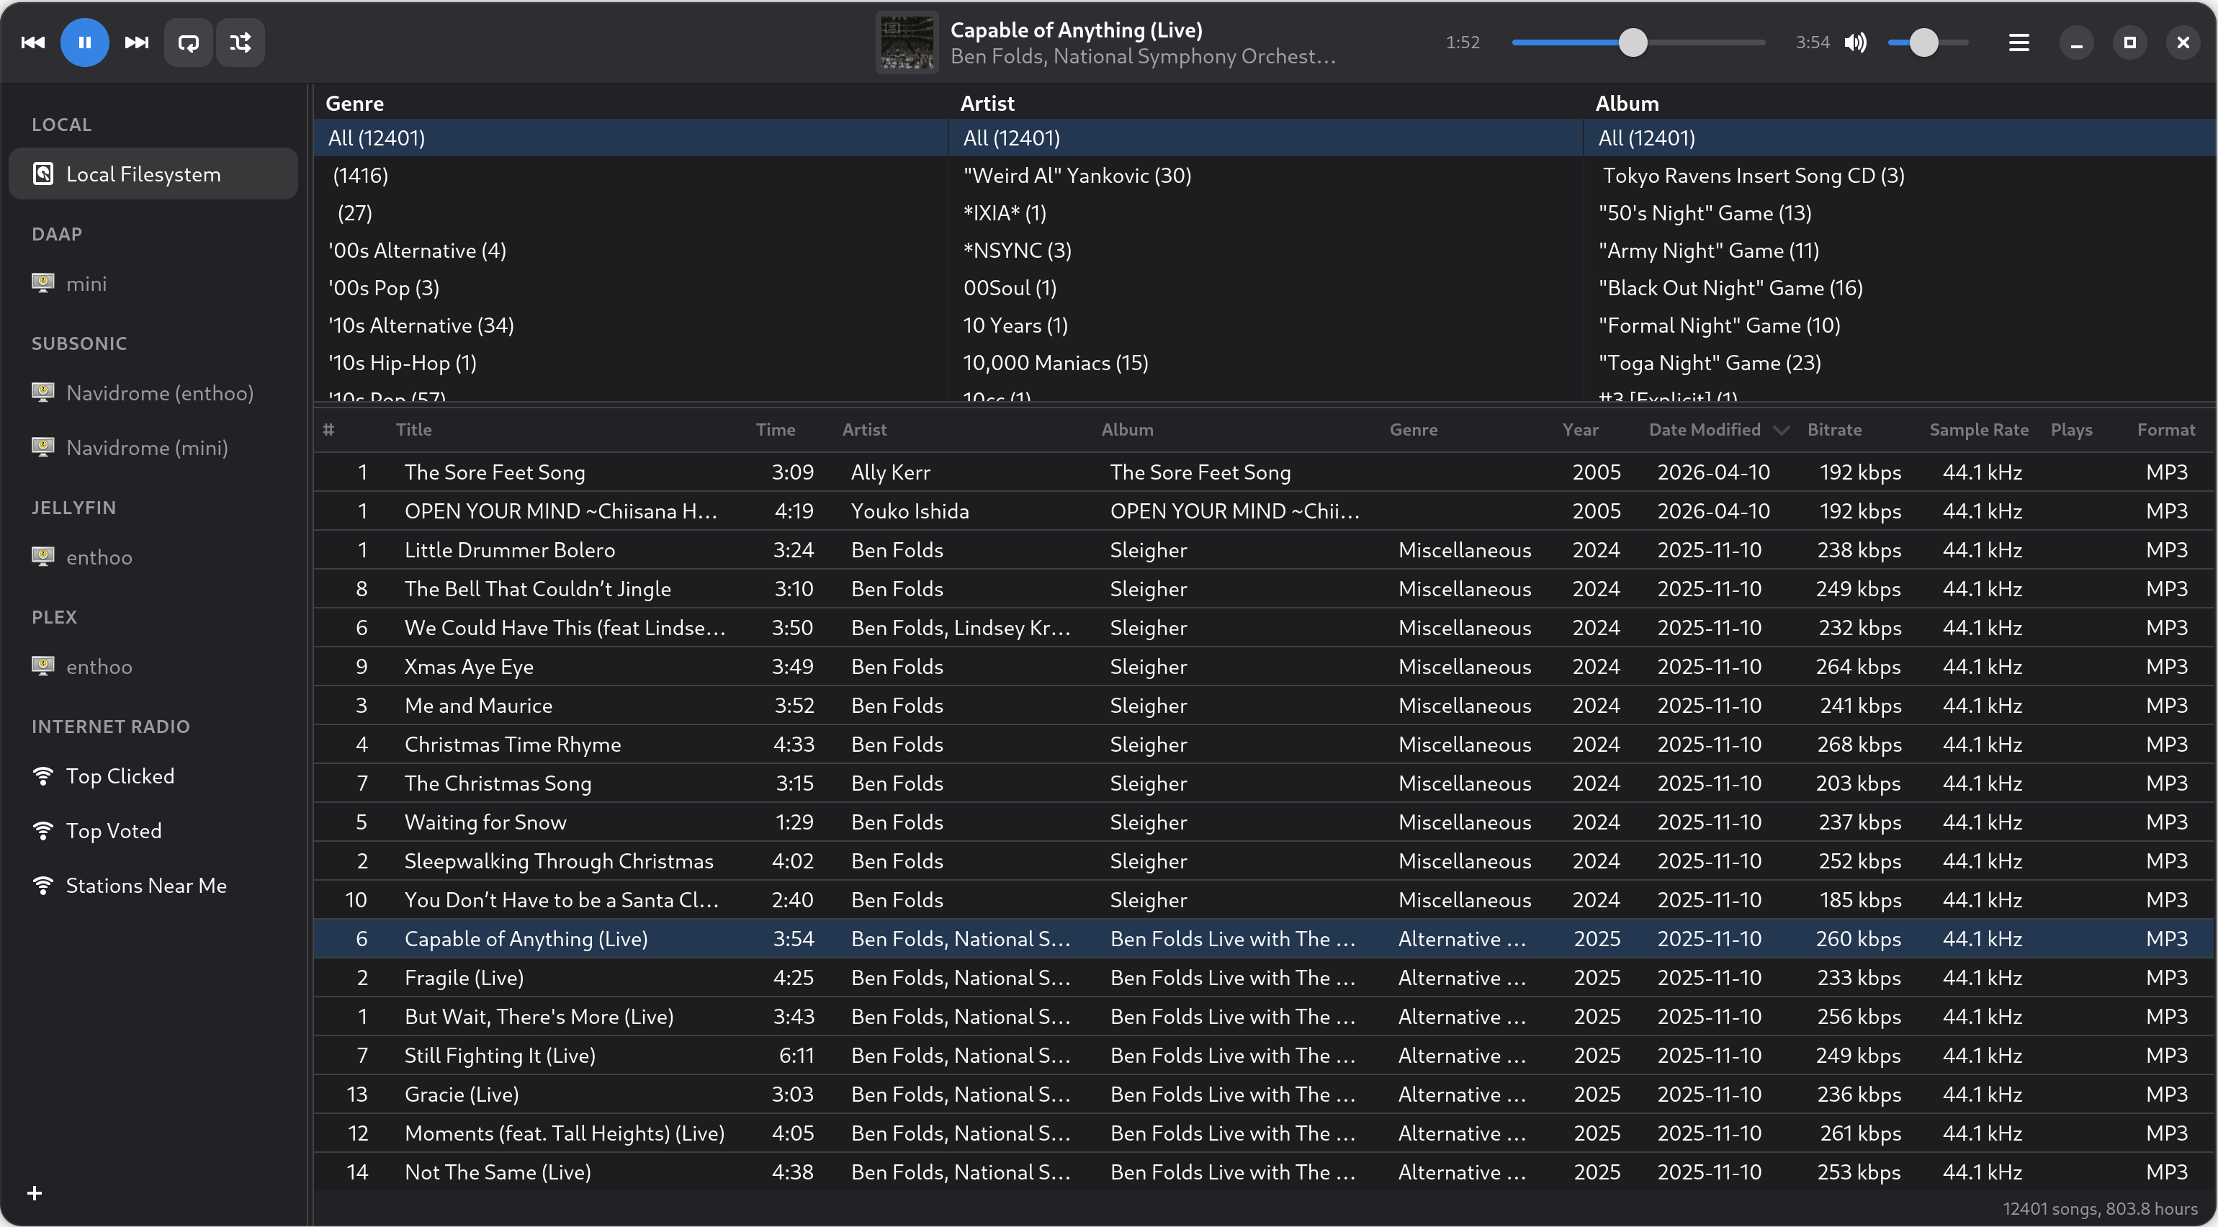Screen dimensions: 2218x1227
Task: Select the song Waiting for Snow
Action: coord(1265,822)
